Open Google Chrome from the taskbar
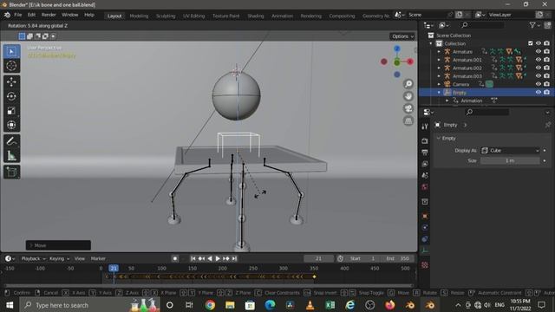 pyautogui.click(x=210, y=305)
